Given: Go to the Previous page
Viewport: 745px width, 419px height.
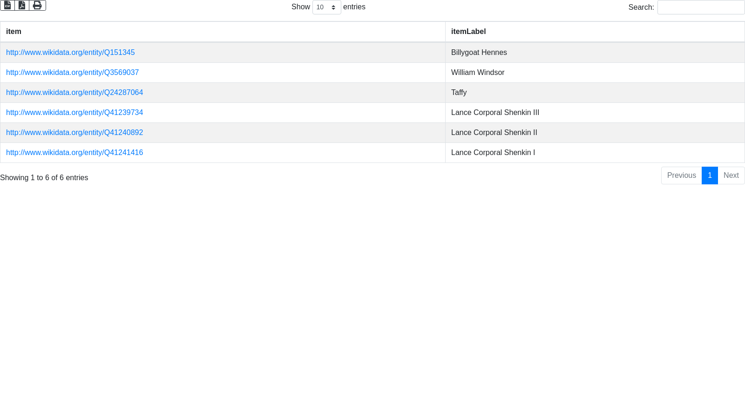Looking at the screenshot, I should point(681,176).
